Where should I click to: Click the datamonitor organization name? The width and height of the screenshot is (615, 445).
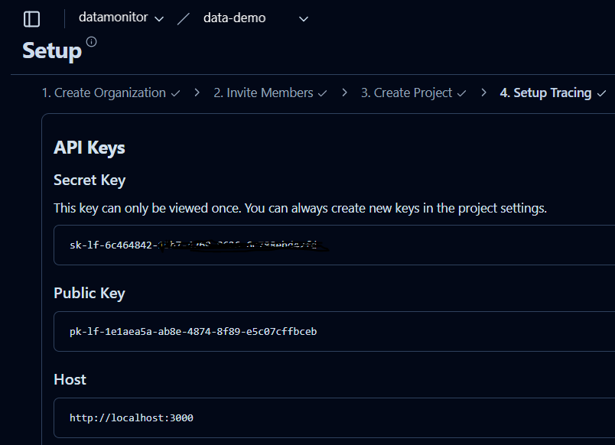tap(113, 18)
